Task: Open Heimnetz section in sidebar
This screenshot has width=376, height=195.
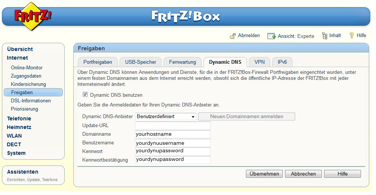Action: click(19, 127)
